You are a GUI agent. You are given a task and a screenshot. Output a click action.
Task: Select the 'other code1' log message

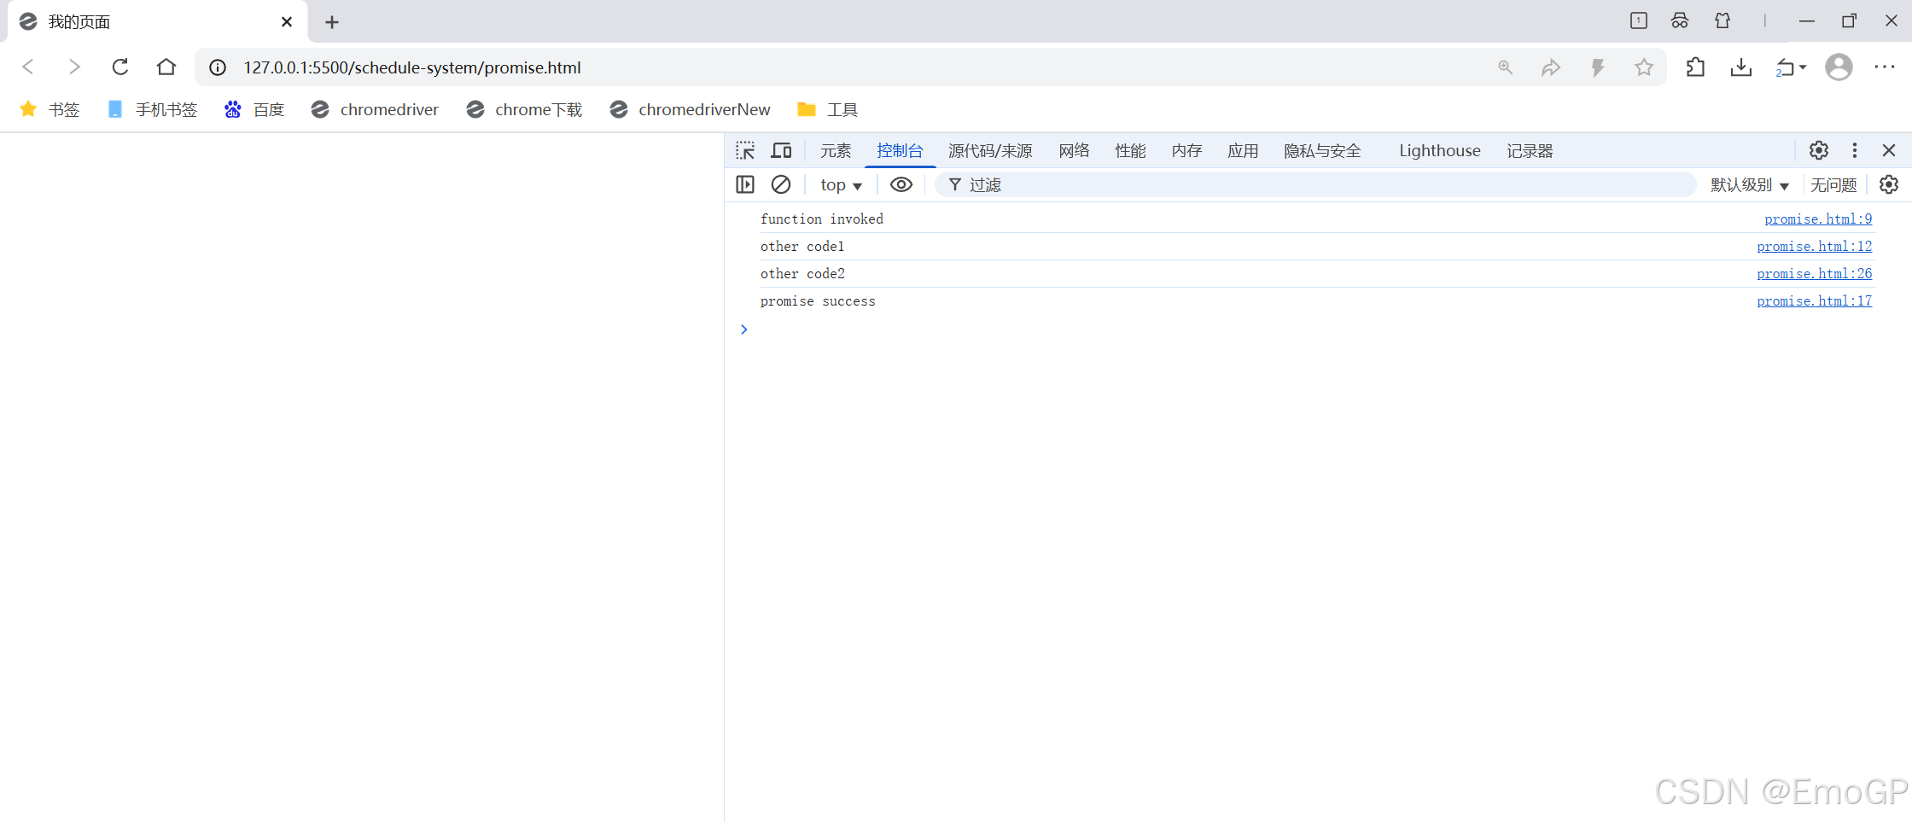[802, 247]
